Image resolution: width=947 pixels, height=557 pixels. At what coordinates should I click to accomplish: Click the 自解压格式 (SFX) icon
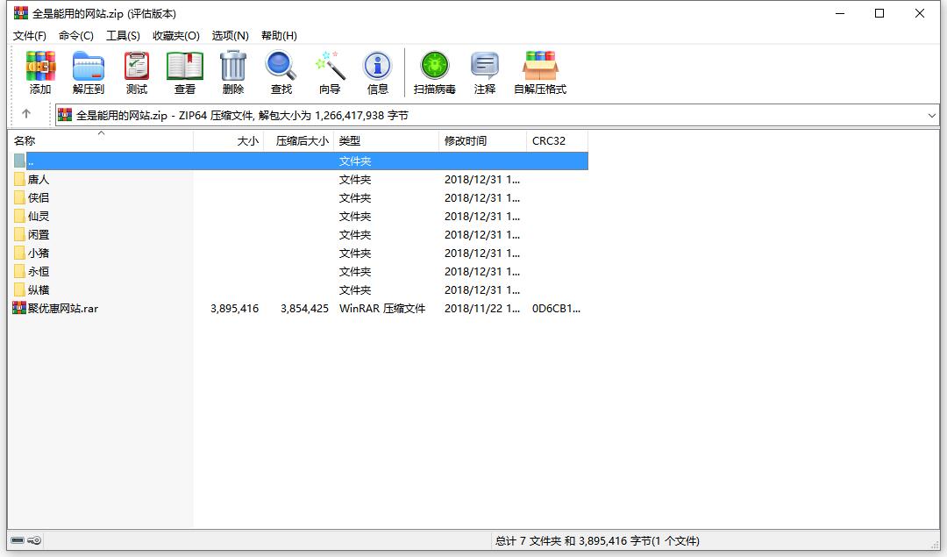[539, 72]
